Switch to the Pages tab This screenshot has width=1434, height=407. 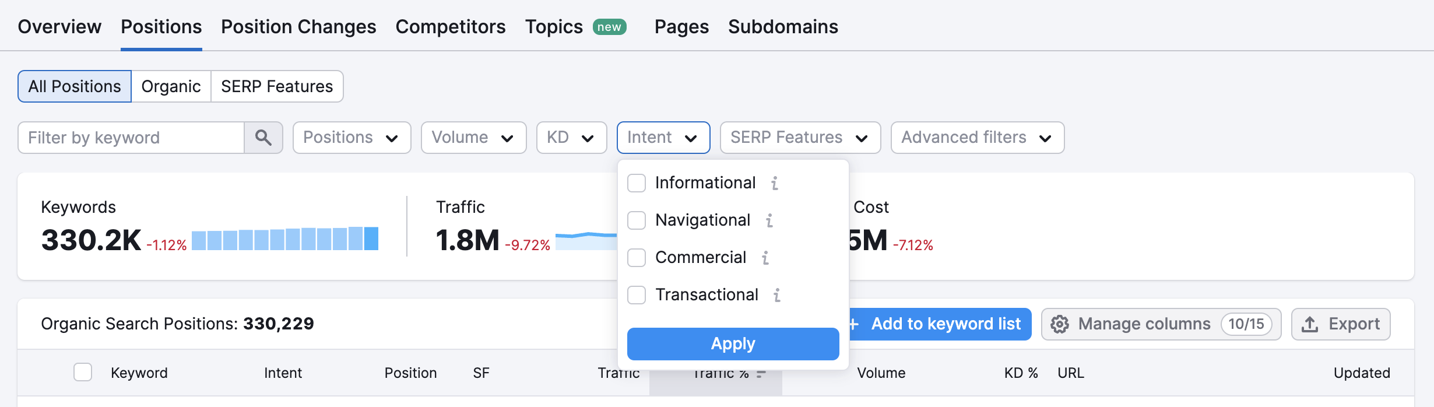tap(681, 27)
